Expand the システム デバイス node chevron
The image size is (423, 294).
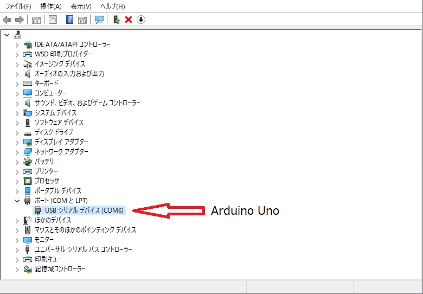coord(17,113)
